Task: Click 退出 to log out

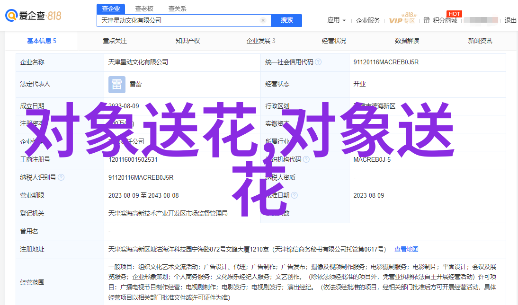Action: click(x=510, y=20)
